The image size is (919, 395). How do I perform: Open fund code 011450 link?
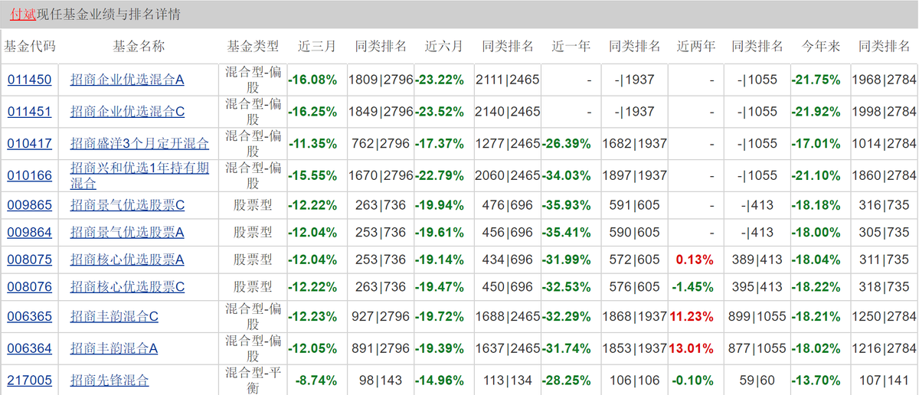pyautogui.click(x=29, y=80)
